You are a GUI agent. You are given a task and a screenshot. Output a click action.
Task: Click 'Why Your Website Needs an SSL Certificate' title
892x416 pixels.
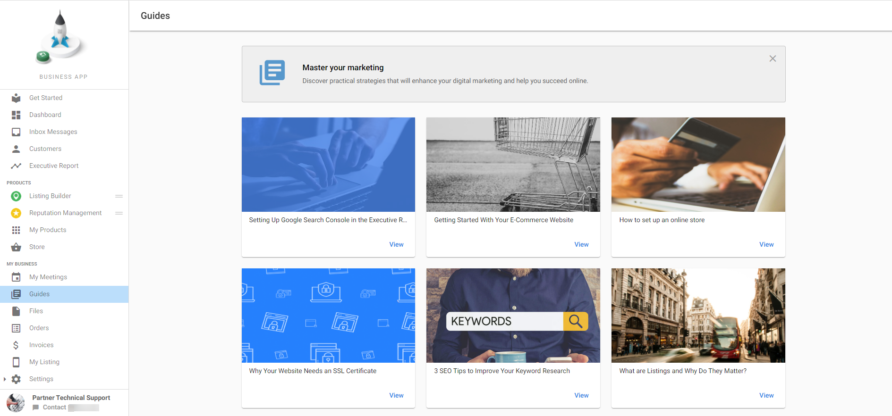(x=313, y=371)
